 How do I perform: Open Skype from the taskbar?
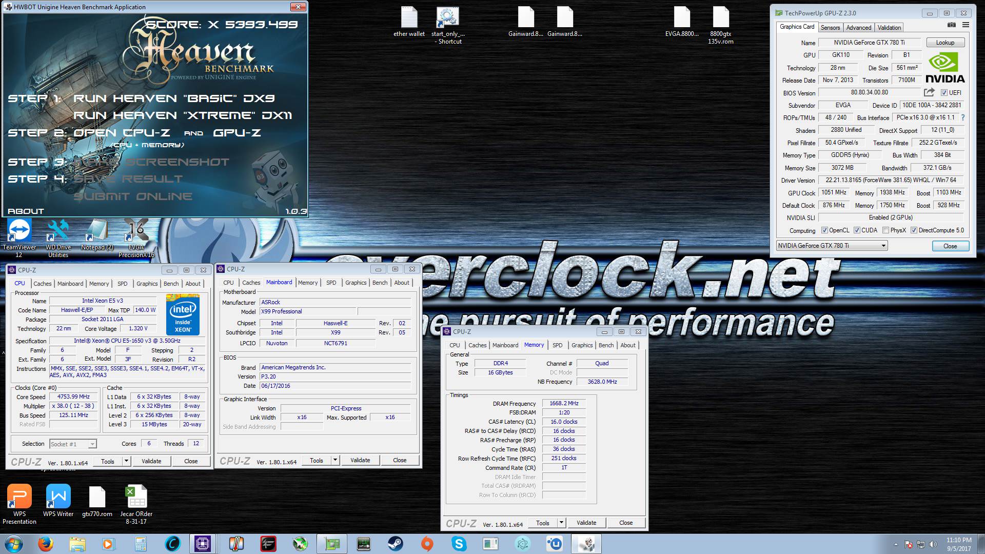[x=459, y=544]
